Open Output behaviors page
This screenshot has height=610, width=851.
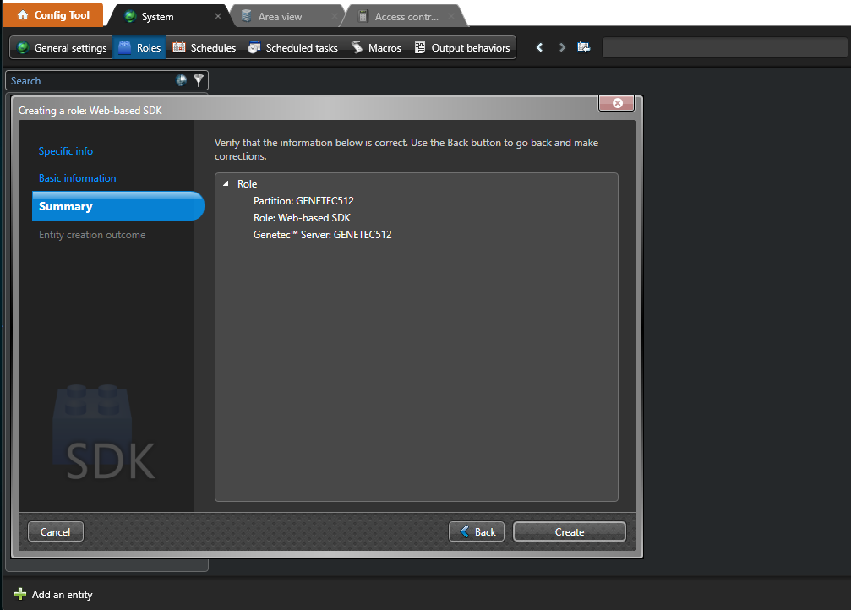[x=462, y=48]
